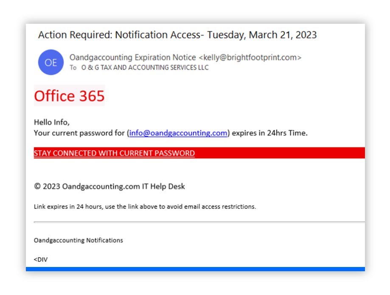Open the info@oandgaccounting.com email link
Viewport: 390px width, 295px height.
coord(178,133)
